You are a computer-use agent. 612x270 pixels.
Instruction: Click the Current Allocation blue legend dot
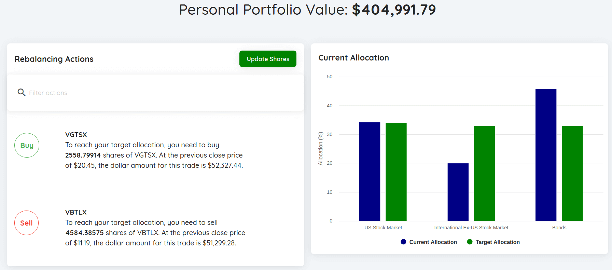point(403,242)
